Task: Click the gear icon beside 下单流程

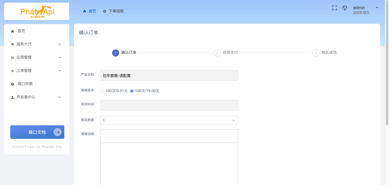Action: point(105,11)
